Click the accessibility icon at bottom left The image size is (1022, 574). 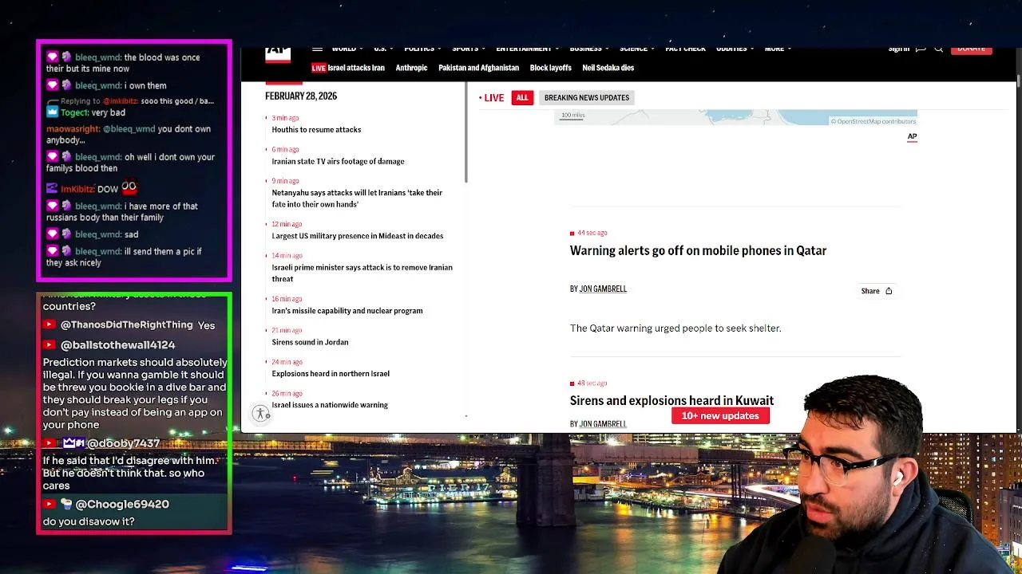(261, 414)
